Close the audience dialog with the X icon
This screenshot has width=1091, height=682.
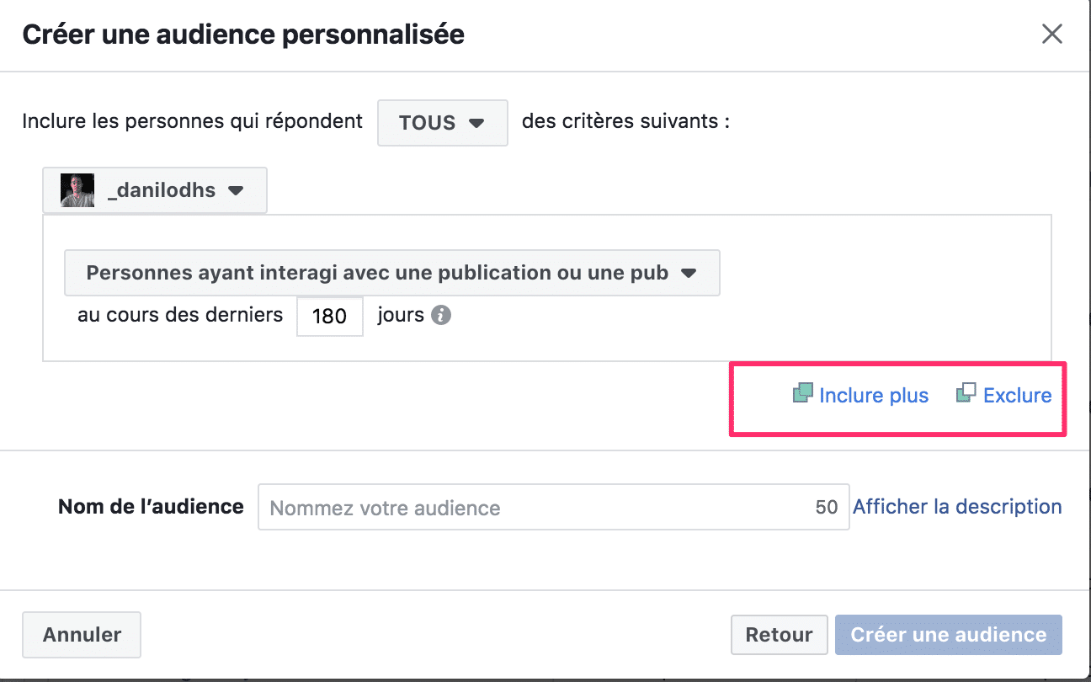(1051, 35)
